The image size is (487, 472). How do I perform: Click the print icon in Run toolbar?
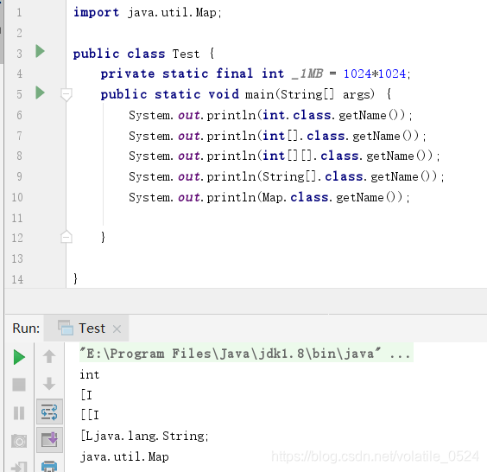(49, 466)
